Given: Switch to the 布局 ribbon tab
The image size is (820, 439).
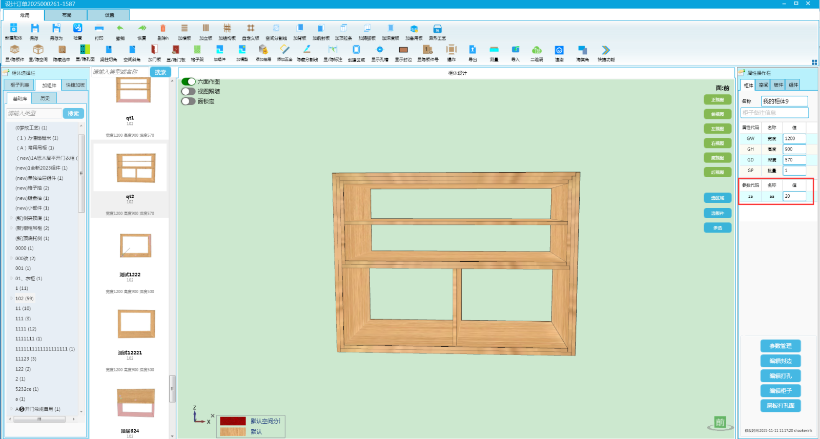Looking at the screenshot, I should click(67, 15).
